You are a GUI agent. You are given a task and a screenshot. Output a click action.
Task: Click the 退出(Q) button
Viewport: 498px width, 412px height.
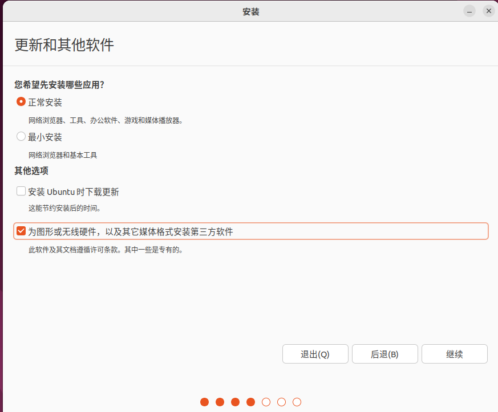point(315,354)
